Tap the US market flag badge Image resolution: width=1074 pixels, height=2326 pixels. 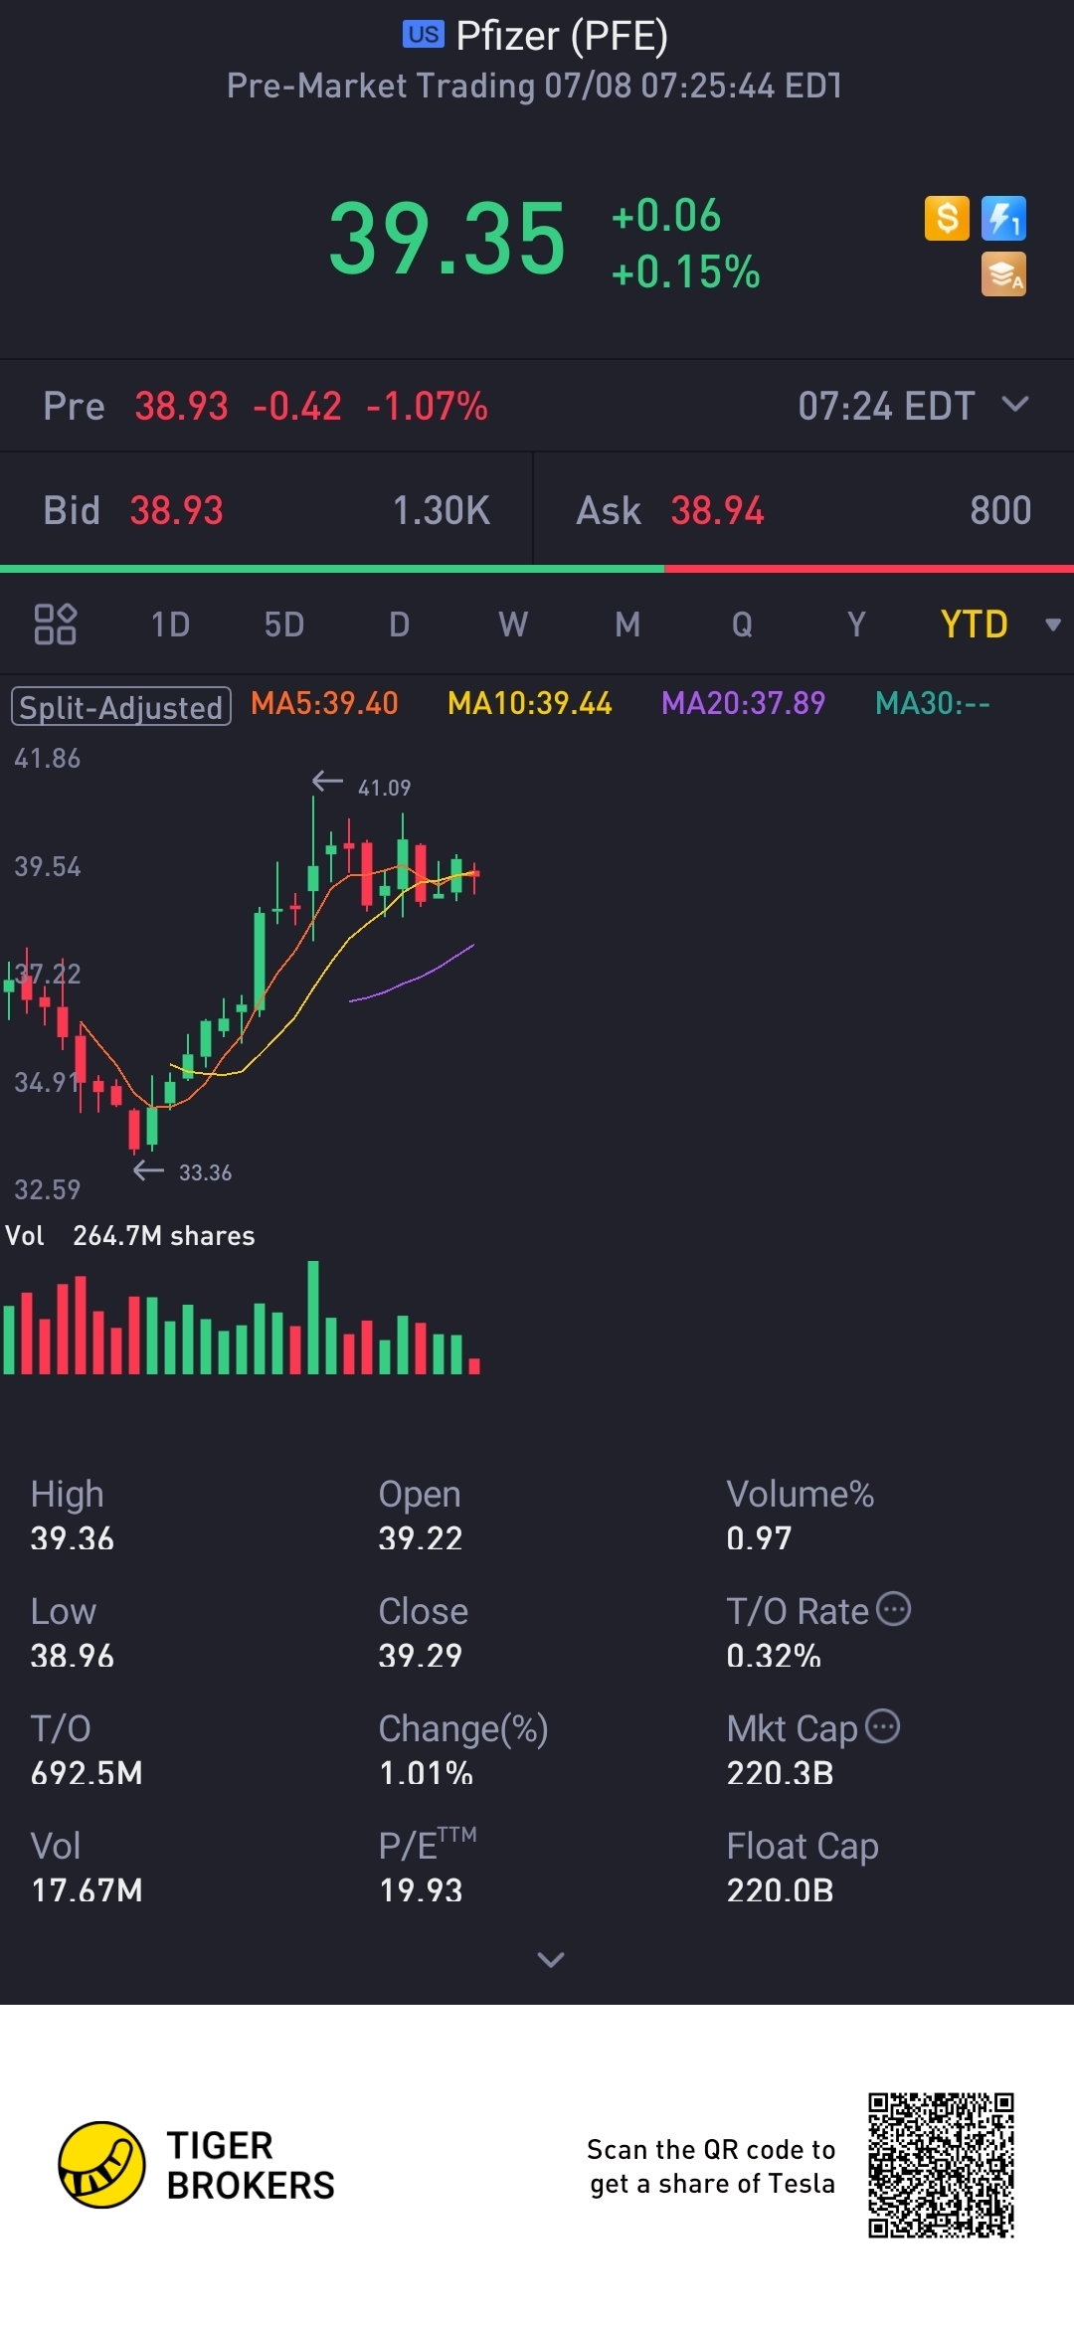(x=423, y=34)
